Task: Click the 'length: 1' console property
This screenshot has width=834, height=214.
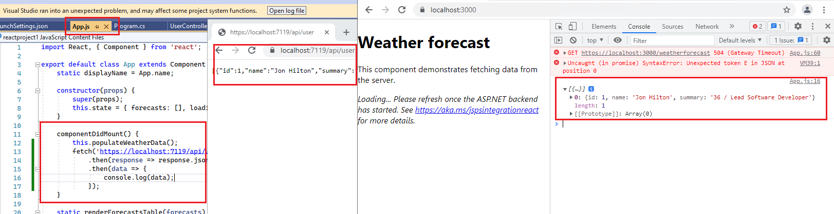Action: (x=589, y=105)
